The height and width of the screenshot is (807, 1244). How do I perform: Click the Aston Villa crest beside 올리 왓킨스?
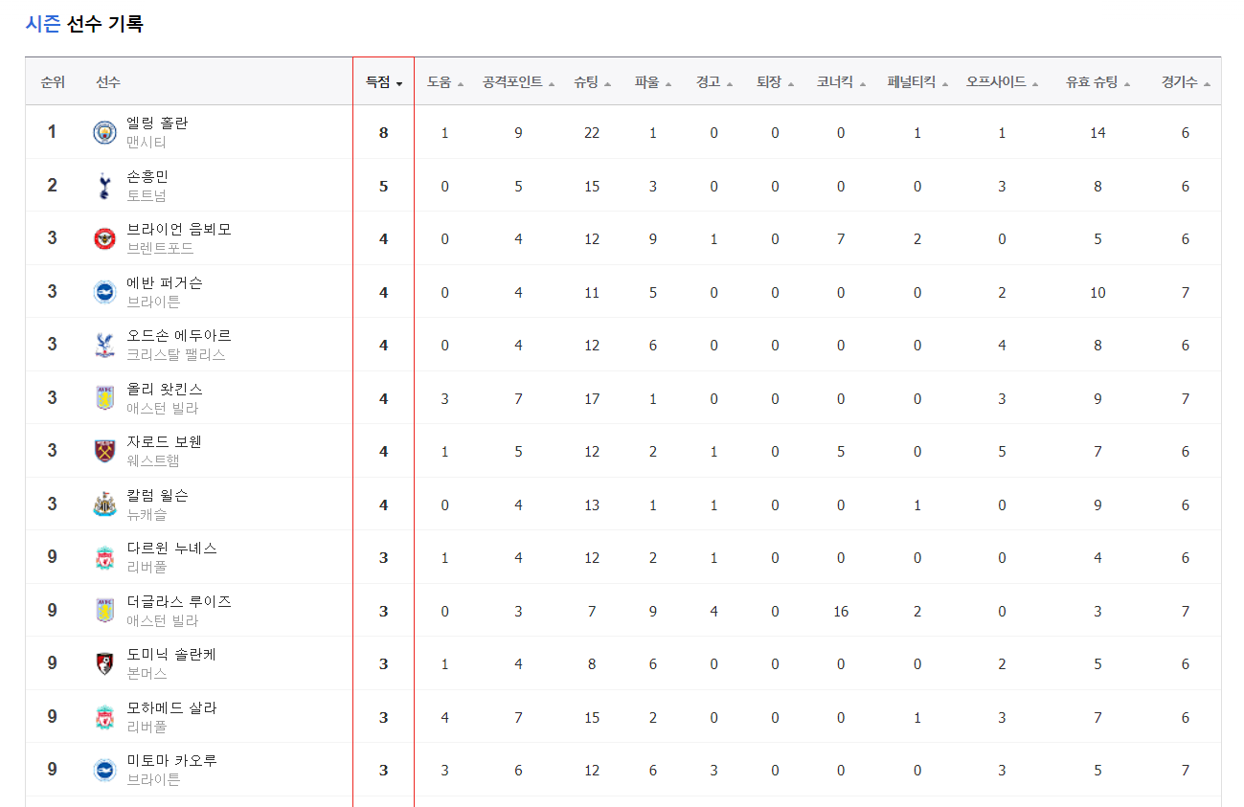tap(104, 398)
